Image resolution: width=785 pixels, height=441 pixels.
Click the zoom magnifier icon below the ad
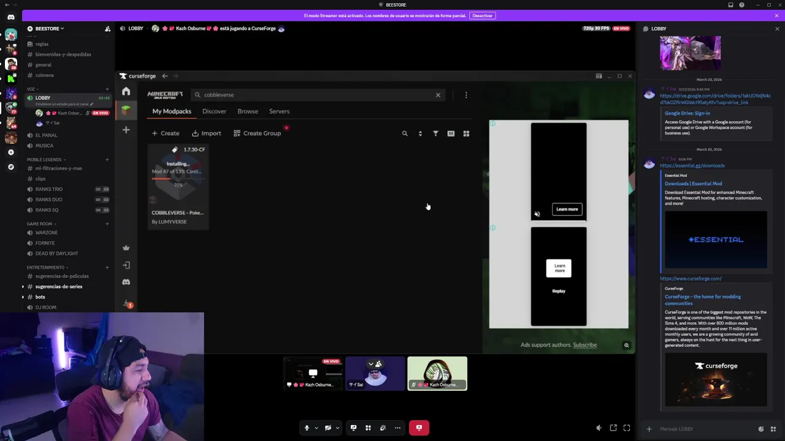(x=626, y=345)
